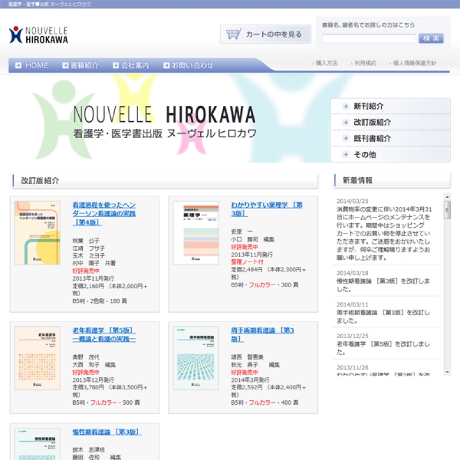The height and width of the screenshot is (460, 460).
Task: Open the ヘンダーソン看護論の実践 第4版 book link
Action: pos(104,213)
